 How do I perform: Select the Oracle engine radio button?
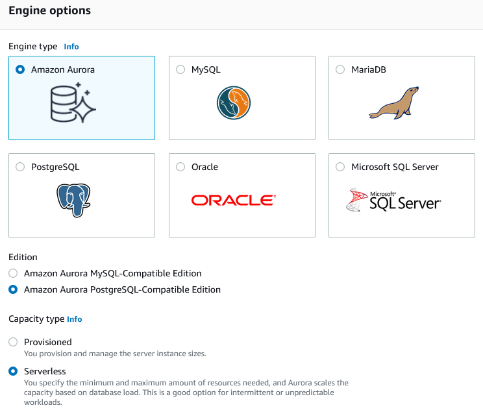tap(180, 167)
